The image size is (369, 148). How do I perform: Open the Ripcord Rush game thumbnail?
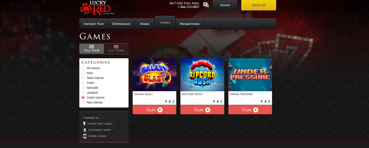pyautogui.click(x=202, y=75)
